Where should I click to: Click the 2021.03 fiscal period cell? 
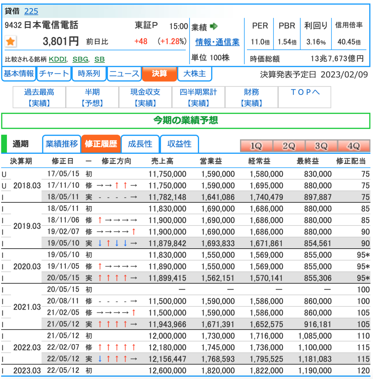27,307
